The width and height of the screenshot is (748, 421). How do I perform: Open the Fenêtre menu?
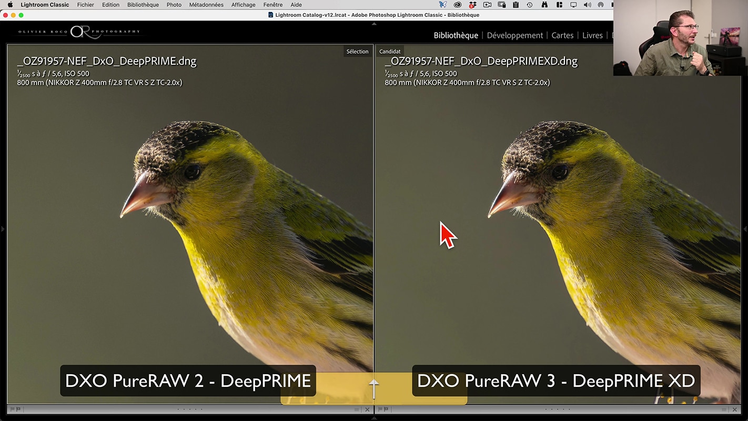click(x=273, y=5)
